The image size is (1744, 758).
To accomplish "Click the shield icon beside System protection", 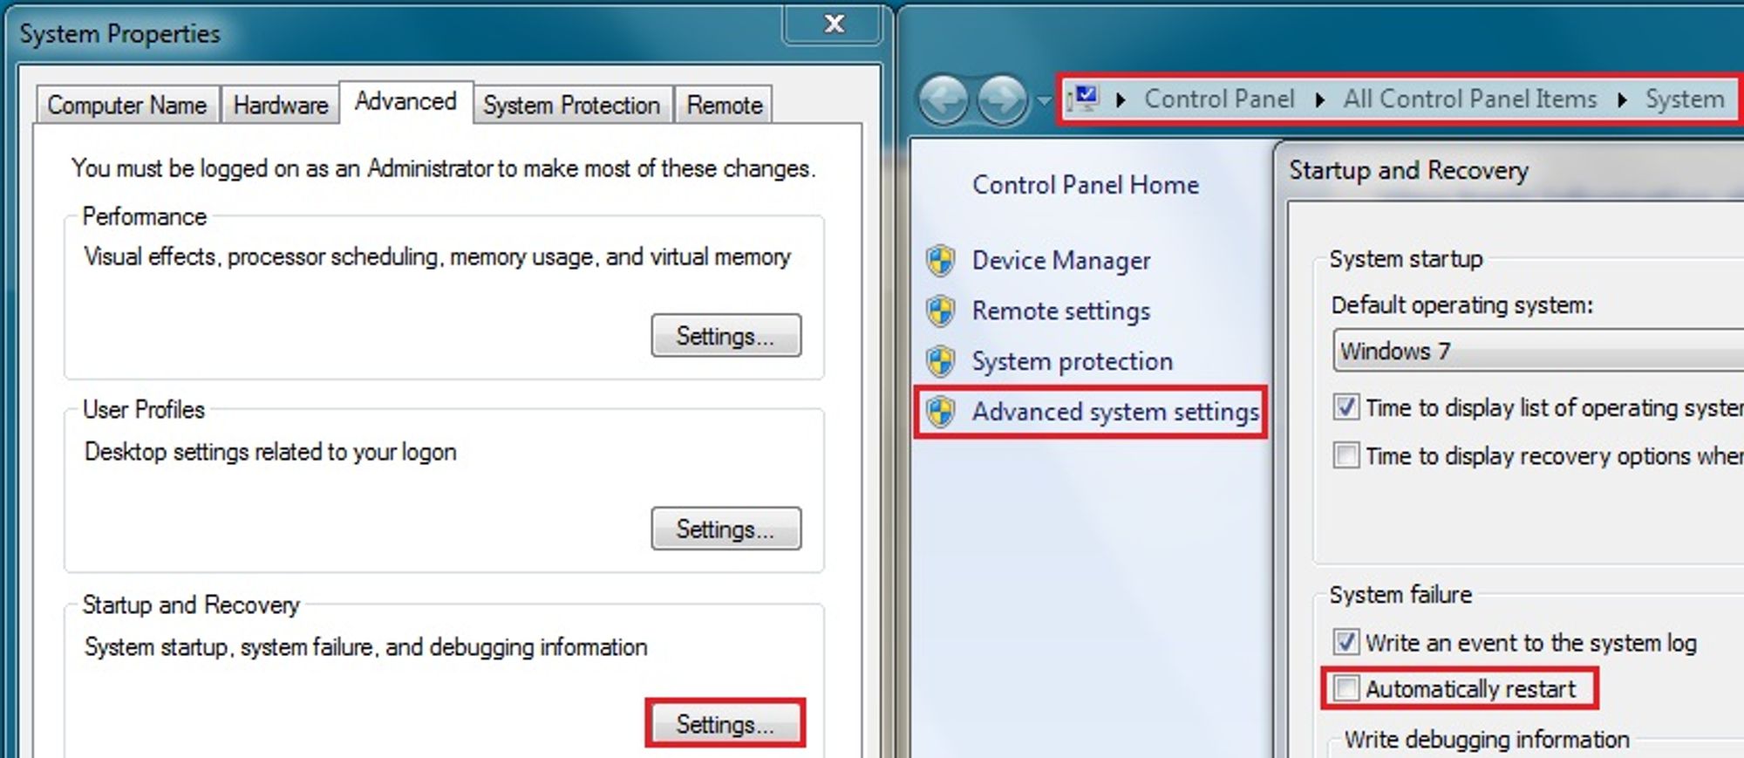I will pos(940,361).
